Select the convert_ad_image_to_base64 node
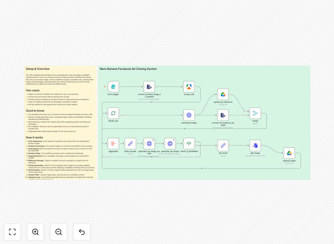The image size is (334, 244). click(x=223, y=115)
